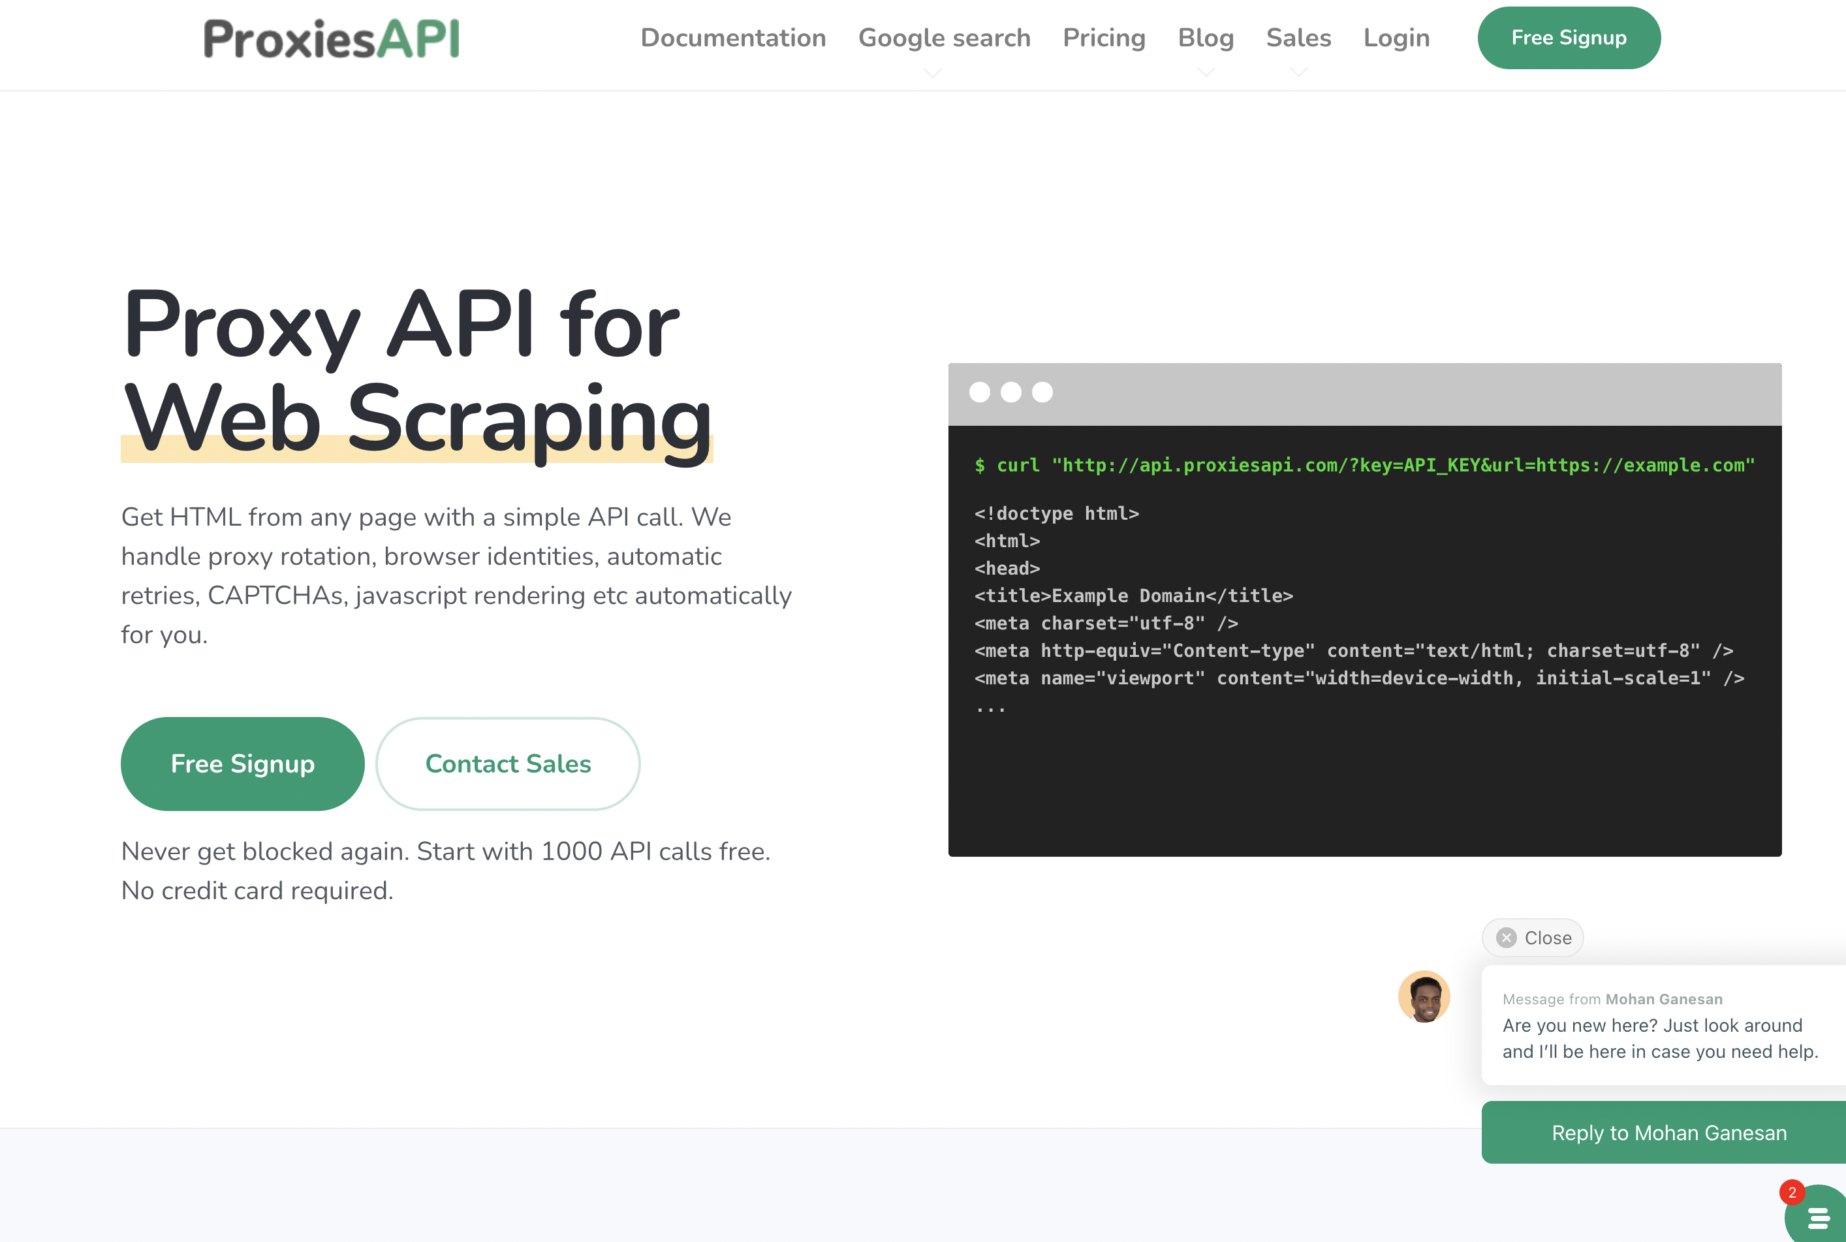Open the Google search menu item

(x=945, y=37)
